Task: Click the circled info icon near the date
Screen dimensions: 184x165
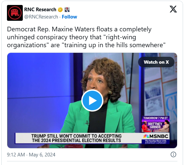Action: click(x=173, y=154)
